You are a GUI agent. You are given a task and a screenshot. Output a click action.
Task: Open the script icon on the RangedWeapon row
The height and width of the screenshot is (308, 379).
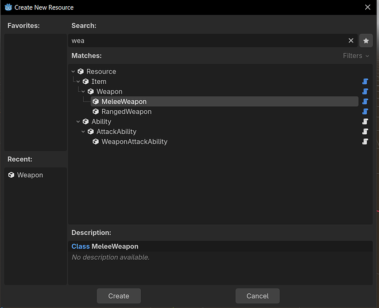365,111
